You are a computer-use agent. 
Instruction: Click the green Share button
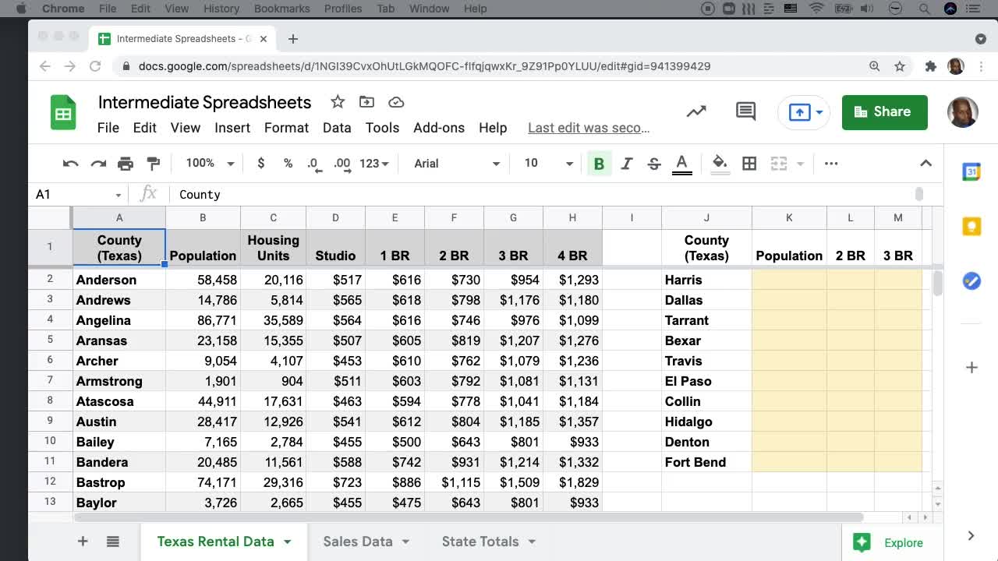point(884,111)
